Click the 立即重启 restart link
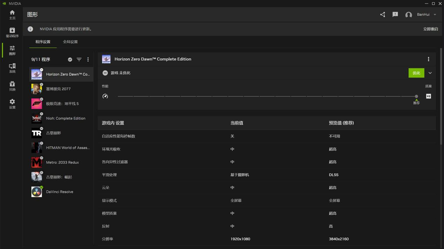Image resolution: width=444 pixels, height=249 pixels. click(x=431, y=29)
